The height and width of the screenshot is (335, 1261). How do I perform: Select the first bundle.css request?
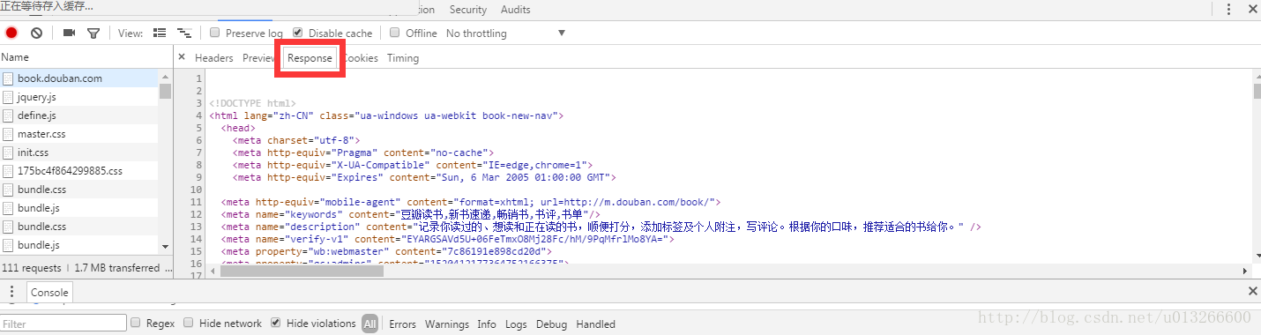tap(79, 190)
